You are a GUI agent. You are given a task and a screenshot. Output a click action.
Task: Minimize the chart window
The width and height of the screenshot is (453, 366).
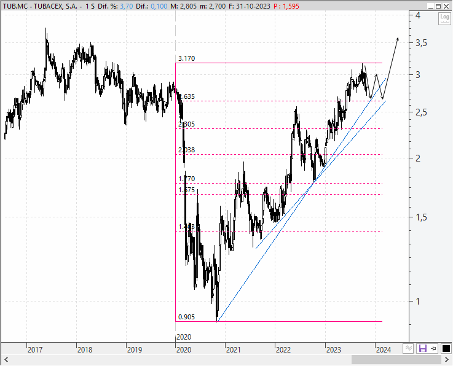coord(431,6)
